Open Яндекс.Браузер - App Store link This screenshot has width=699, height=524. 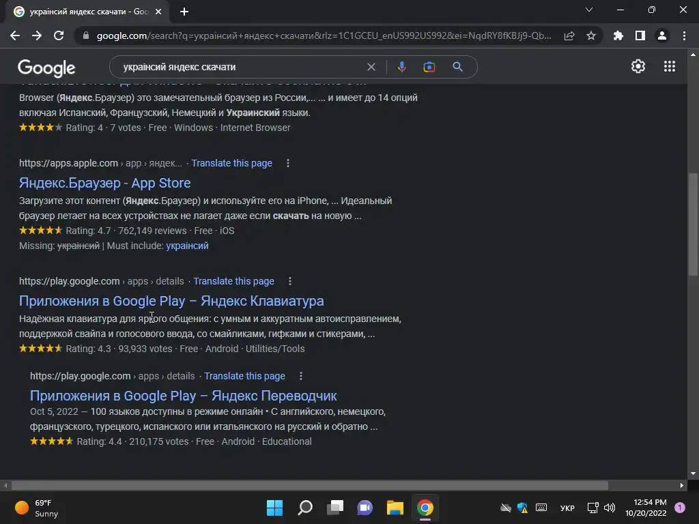tap(104, 183)
